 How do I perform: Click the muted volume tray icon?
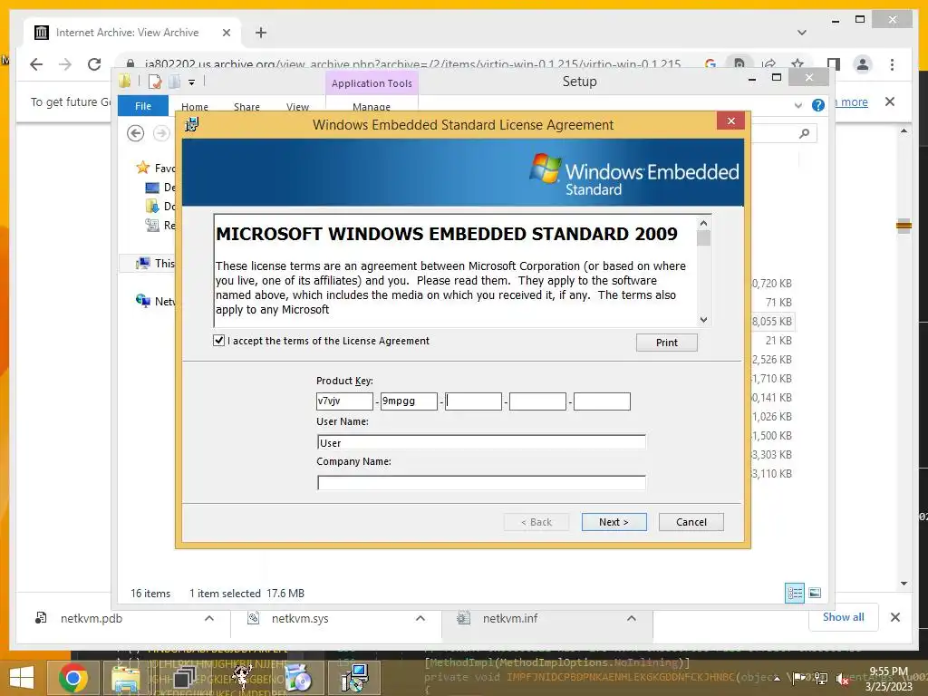pyautogui.click(x=843, y=678)
